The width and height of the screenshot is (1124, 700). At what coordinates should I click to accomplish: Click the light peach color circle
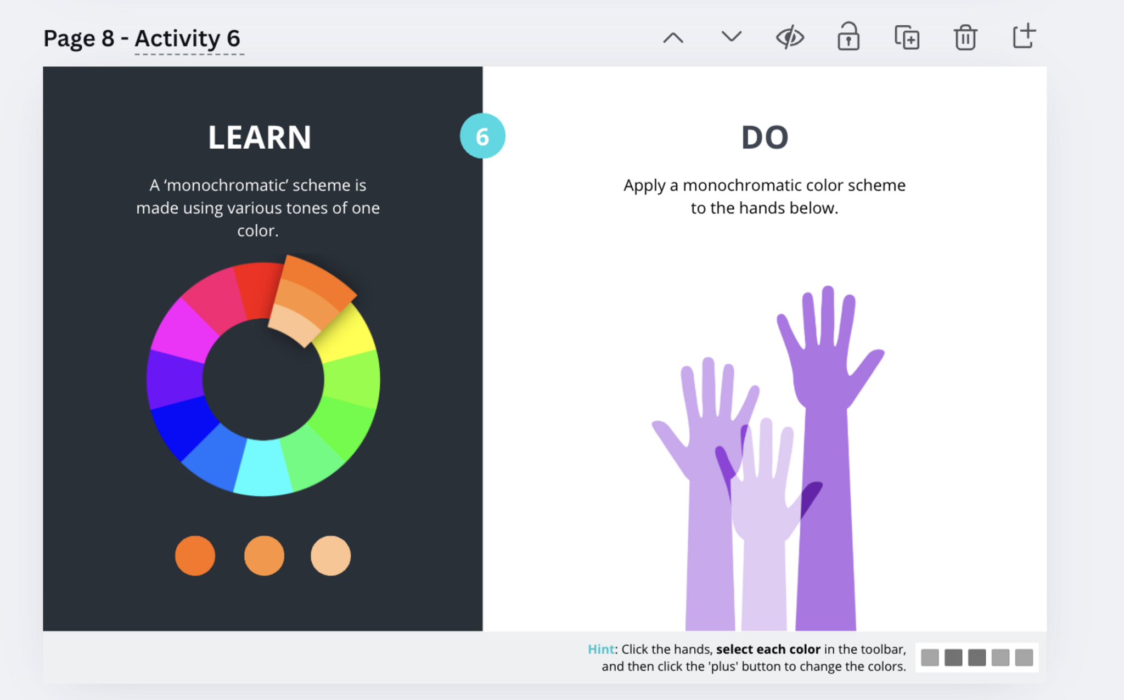330,556
